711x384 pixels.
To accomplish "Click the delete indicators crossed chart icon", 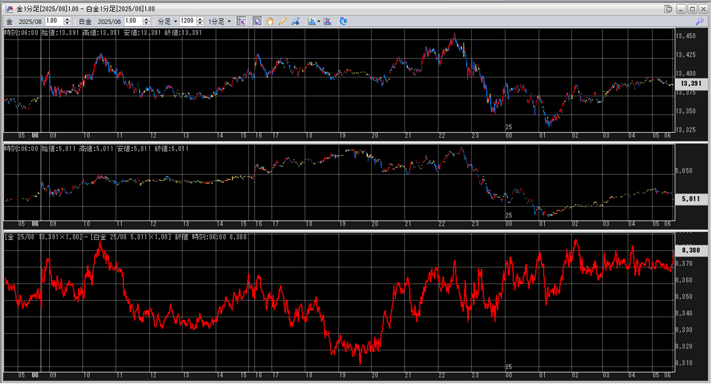I will 327,22.
